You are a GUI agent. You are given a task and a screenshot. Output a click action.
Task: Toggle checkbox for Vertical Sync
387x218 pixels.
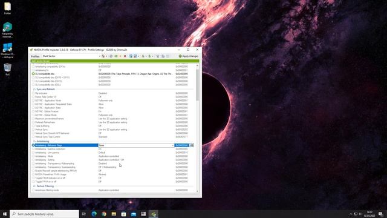tap(33, 130)
